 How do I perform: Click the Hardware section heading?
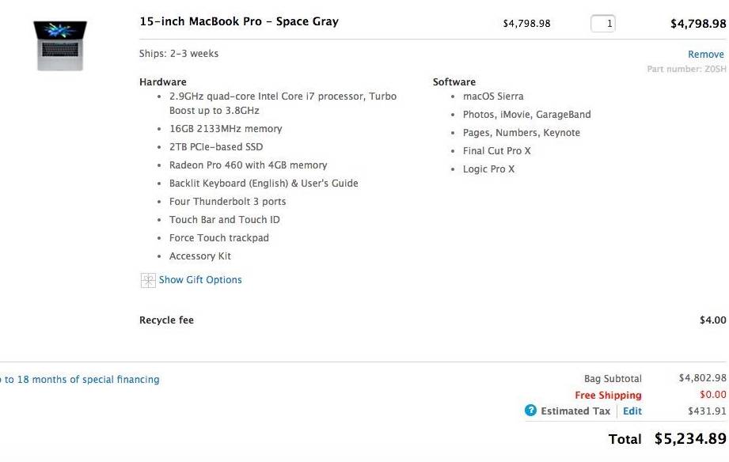click(163, 82)
